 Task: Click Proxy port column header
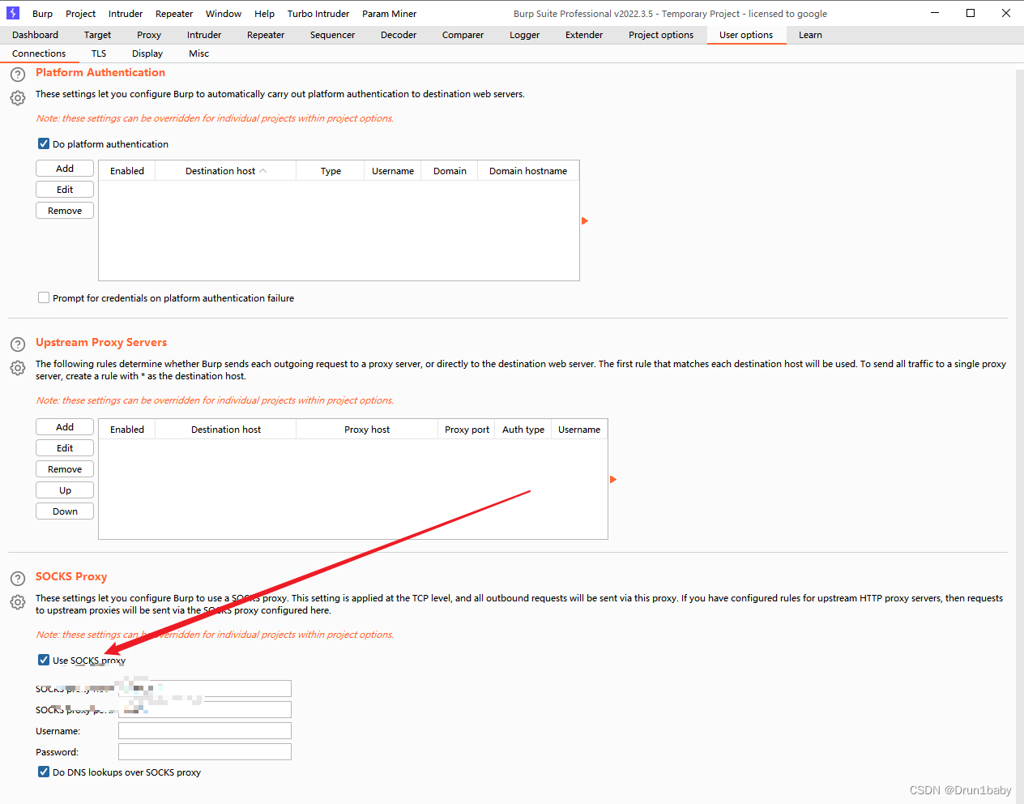pyautogui.click(x=467, y=430)
